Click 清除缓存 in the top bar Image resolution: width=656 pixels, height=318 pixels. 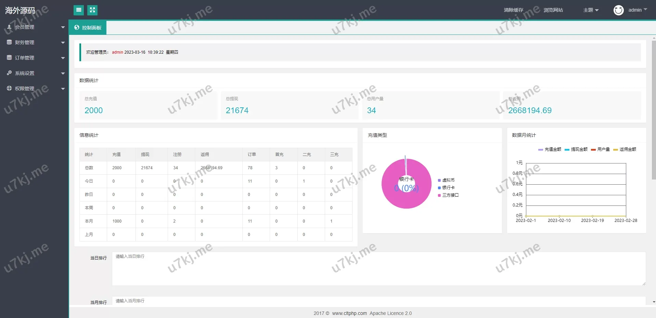tap(513, 10)
